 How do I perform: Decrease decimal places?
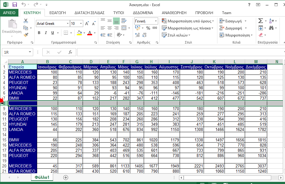pyautogui.click(x=144, y=35)
